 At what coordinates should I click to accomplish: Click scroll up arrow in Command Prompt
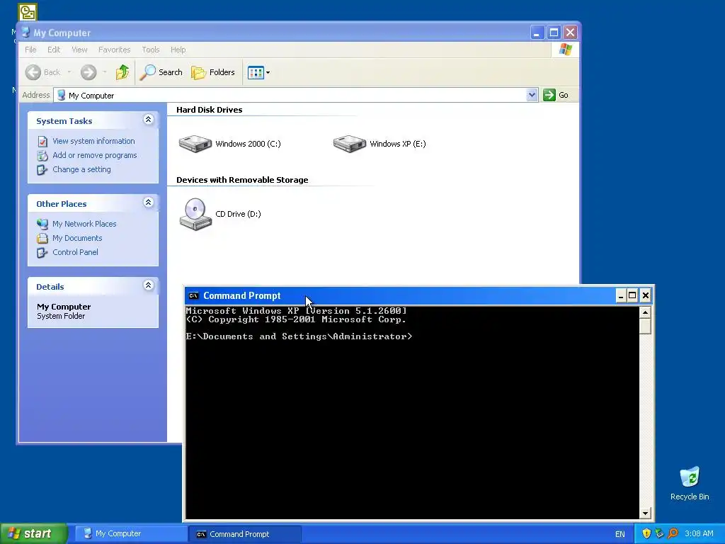646,312
